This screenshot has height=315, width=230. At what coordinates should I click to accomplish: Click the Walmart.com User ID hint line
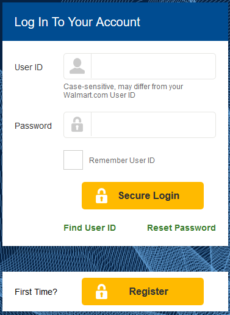[99, 95]
